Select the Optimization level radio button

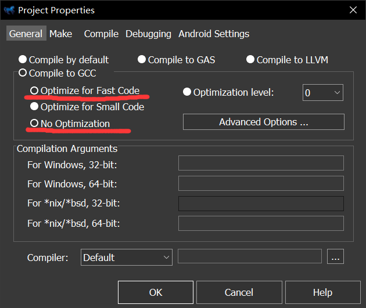tap(228, 92)
